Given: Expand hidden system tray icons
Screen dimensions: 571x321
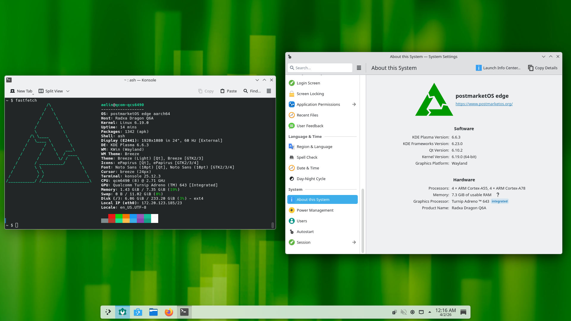Looking at the screenshot, I should pos(429,312).
